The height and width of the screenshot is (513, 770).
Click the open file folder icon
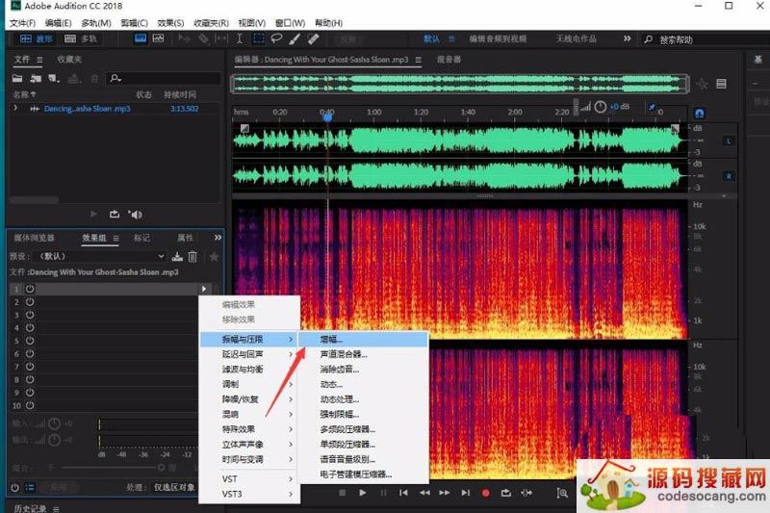[19, 78]
